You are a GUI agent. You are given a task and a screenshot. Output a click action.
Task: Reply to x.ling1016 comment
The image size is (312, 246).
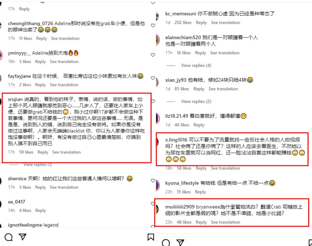[x=201, y=168]
